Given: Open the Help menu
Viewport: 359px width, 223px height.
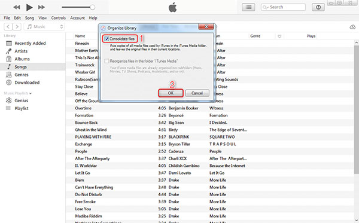Looking at the screenshot, I should tap(93, 18).
